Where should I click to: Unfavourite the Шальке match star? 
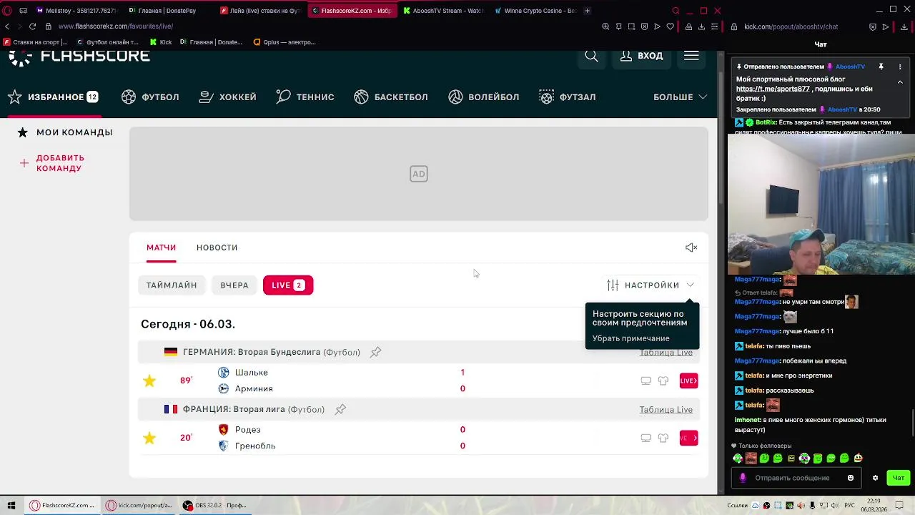[149, 381]
